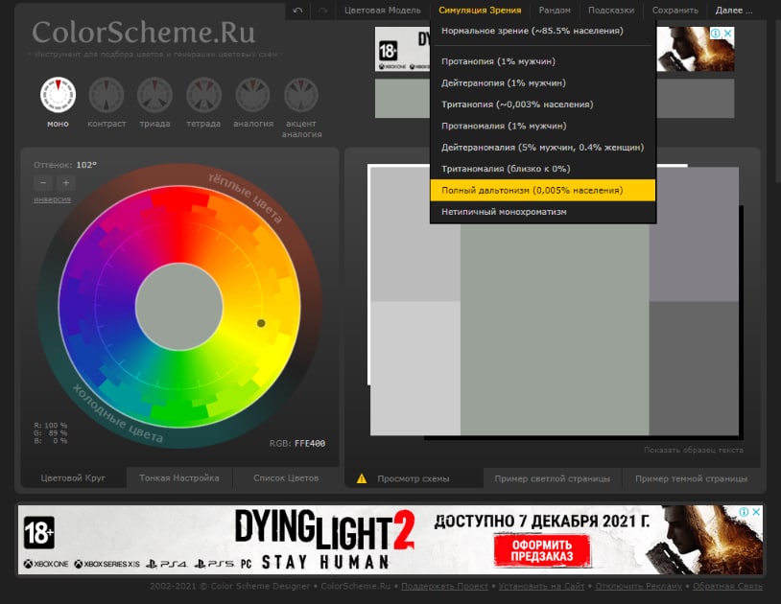
Task: Click Установить на Сайт link
Action: [x=541, y=586]
